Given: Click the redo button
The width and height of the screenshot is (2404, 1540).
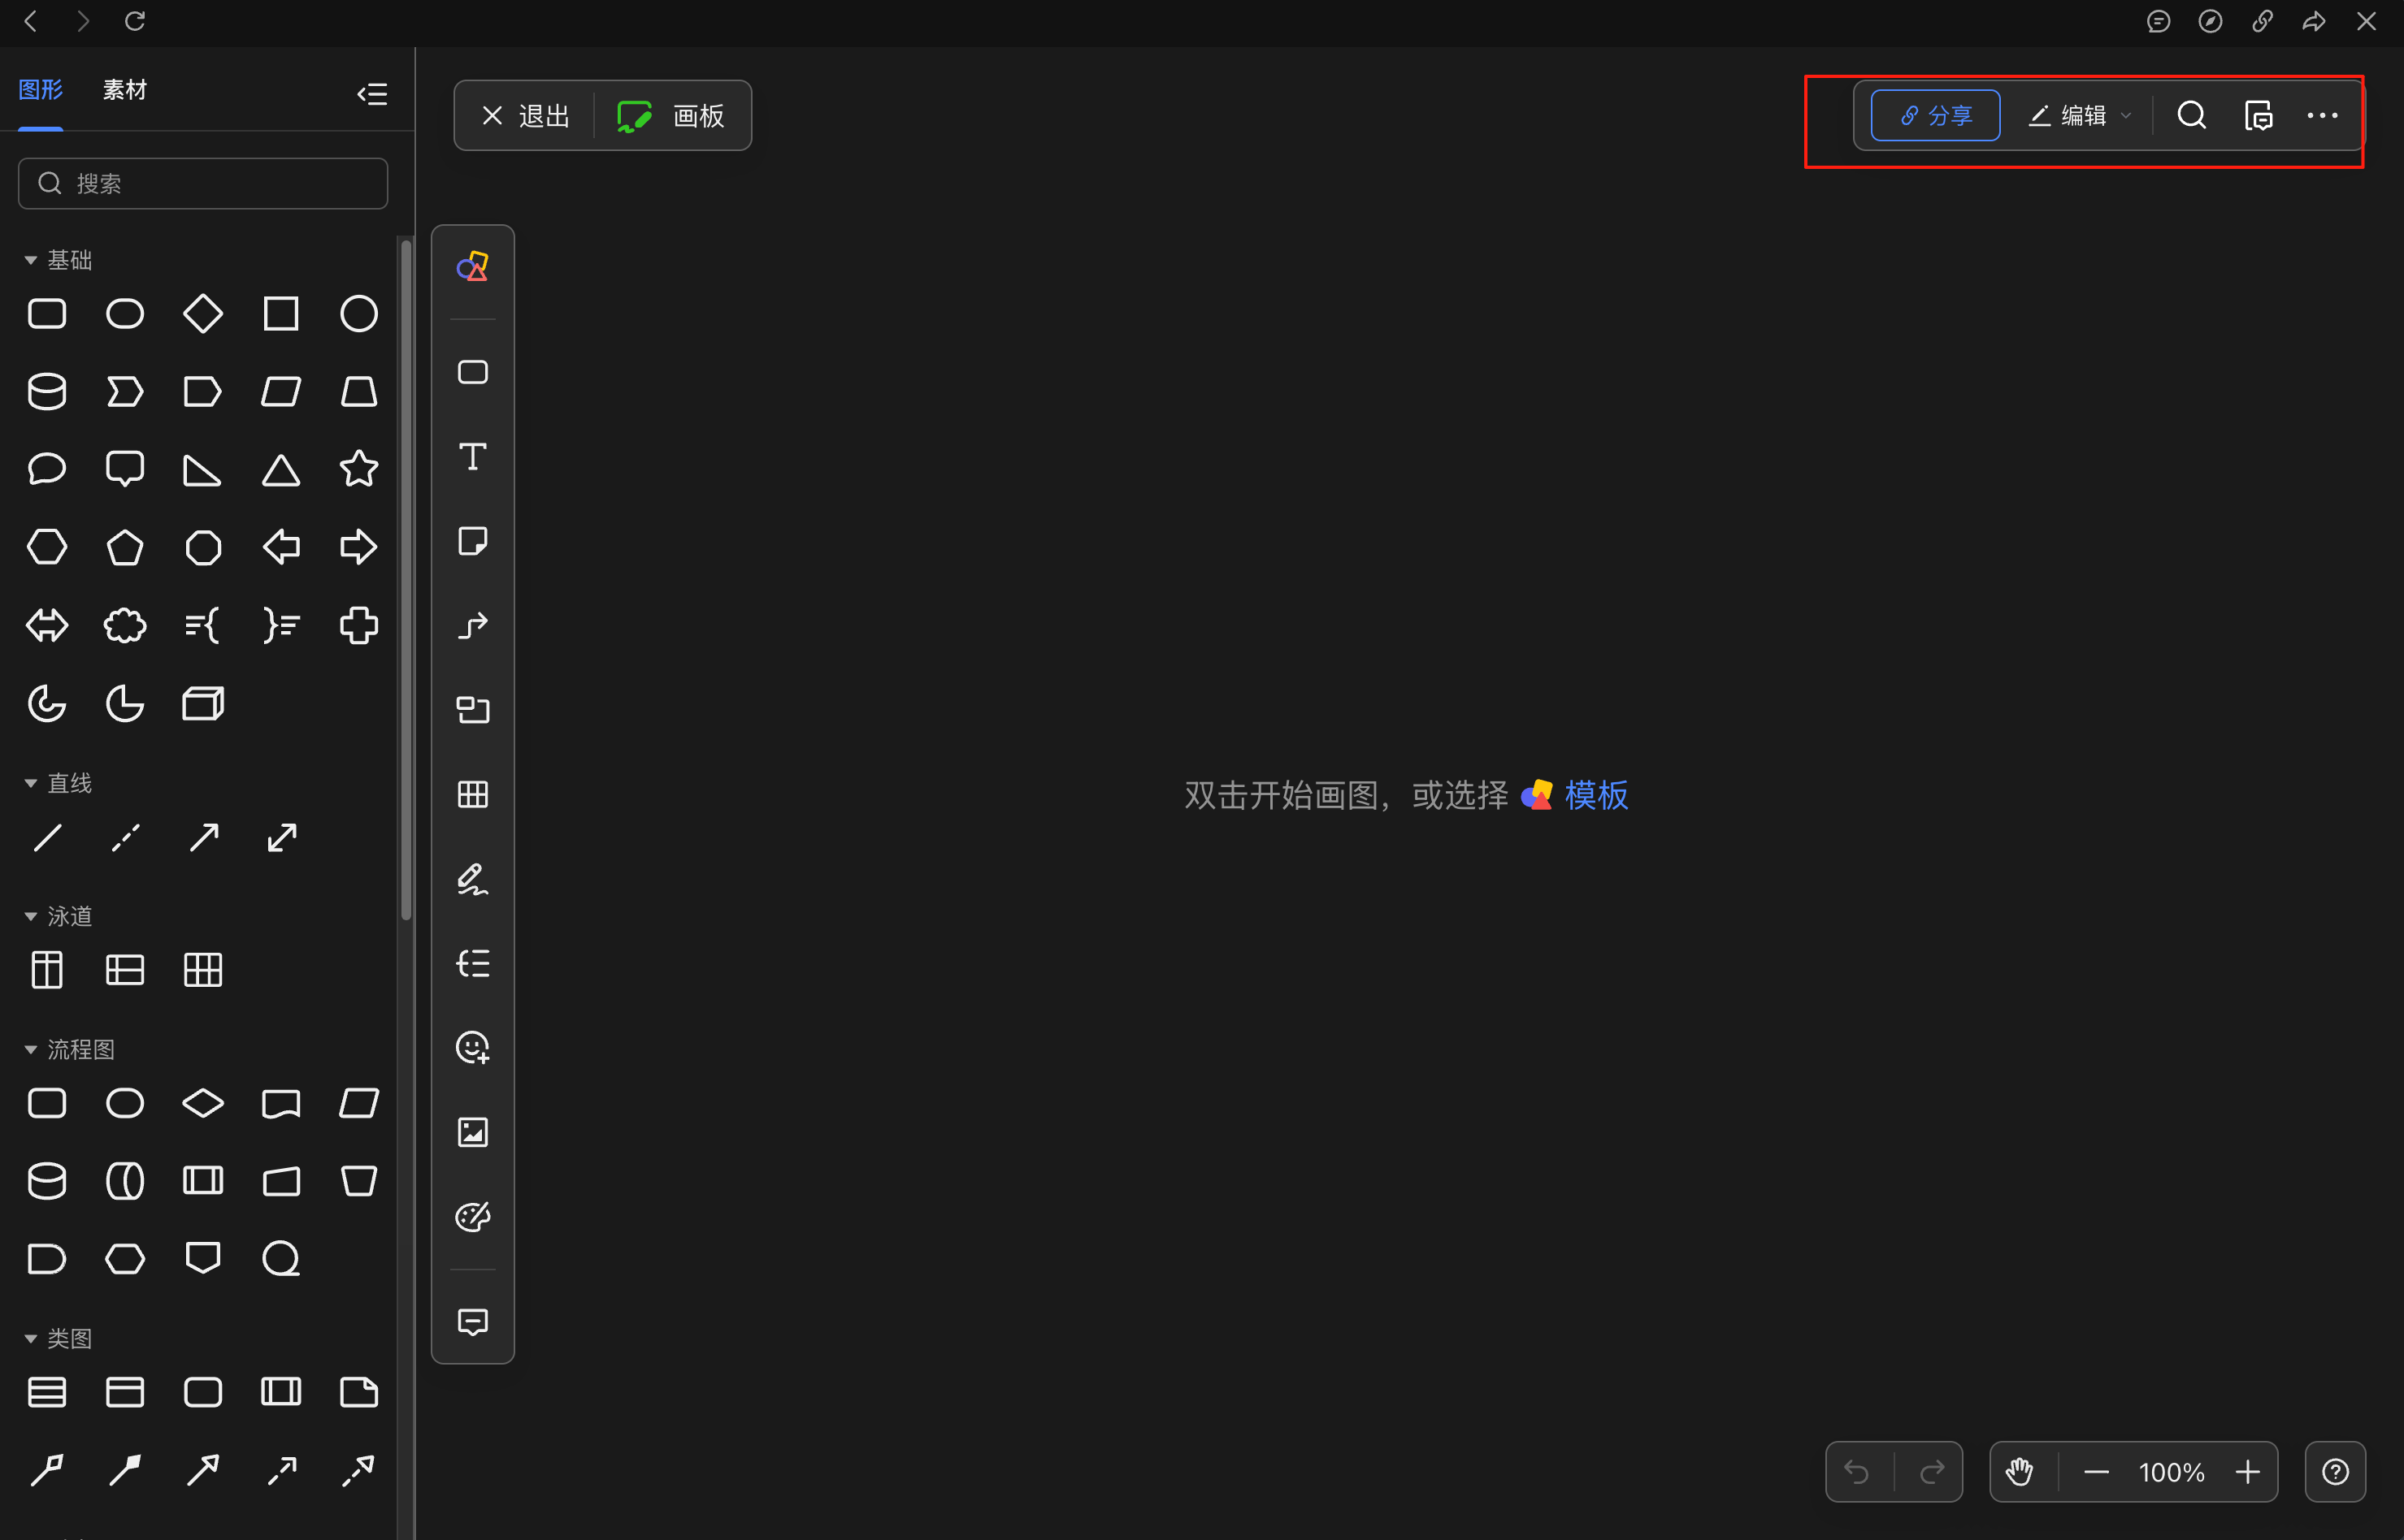Looking at the screenshot, I should tap(1932, 1471).
